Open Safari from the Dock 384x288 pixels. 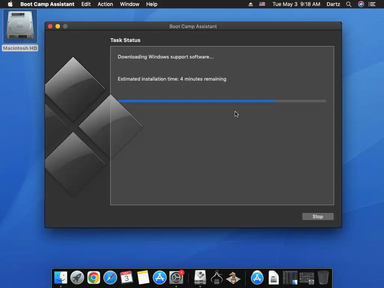coord(110,277)
